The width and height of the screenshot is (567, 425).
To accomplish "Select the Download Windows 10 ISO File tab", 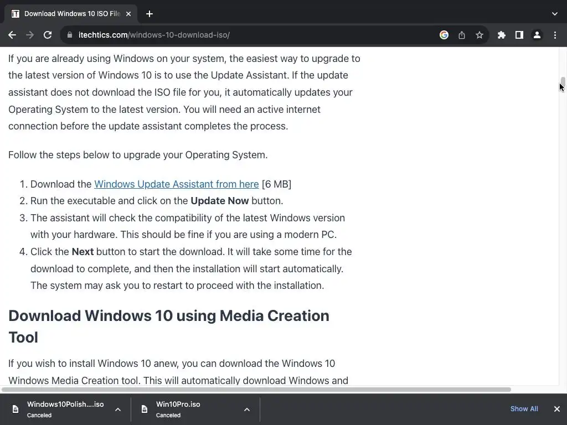I will (x=71, y=14).
